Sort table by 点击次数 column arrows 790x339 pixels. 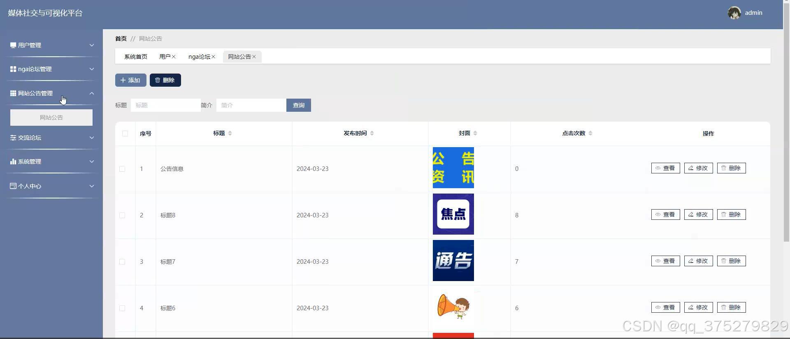tap(590, 133)
